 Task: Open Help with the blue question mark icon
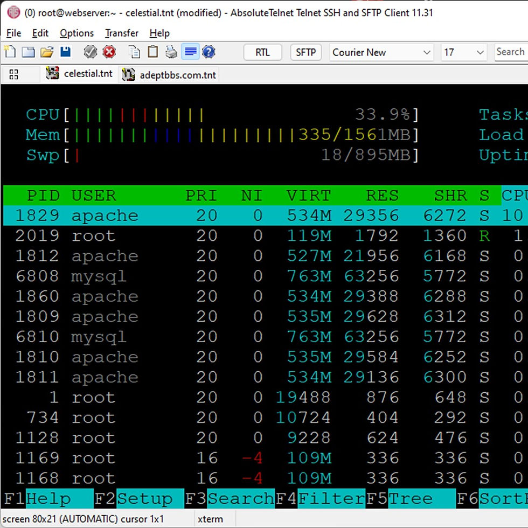click(209, 52)
